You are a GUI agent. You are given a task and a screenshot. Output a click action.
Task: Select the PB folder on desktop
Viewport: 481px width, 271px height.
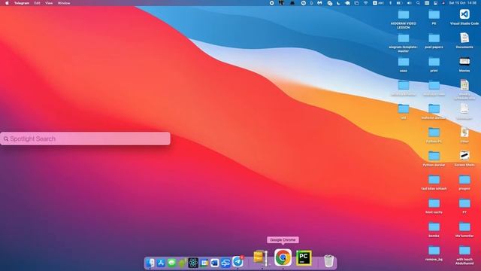[434, 17]
